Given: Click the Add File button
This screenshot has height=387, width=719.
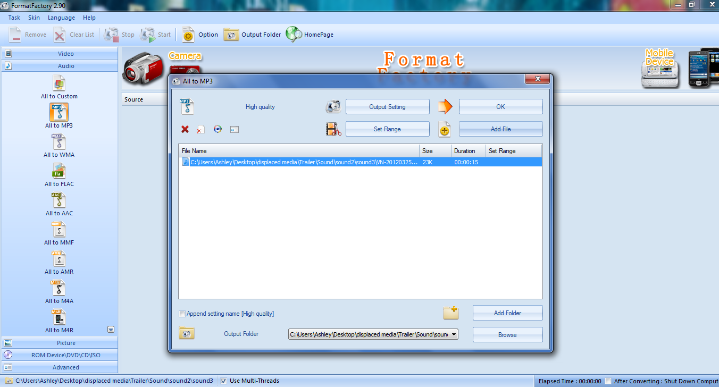Looking at the screenshot, I should [x=500, y=129].
